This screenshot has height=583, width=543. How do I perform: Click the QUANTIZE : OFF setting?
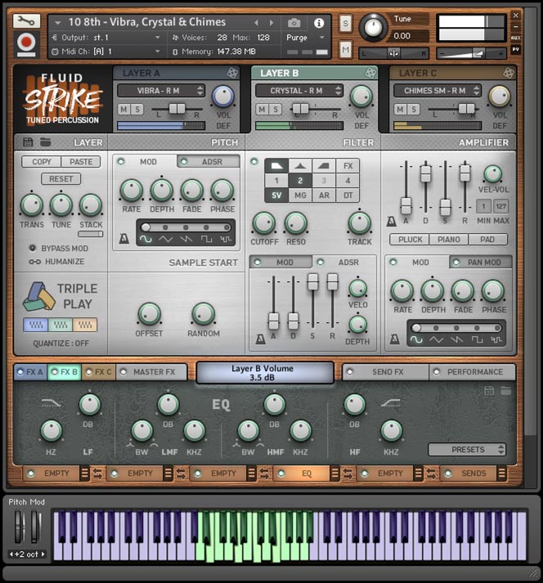61,343
